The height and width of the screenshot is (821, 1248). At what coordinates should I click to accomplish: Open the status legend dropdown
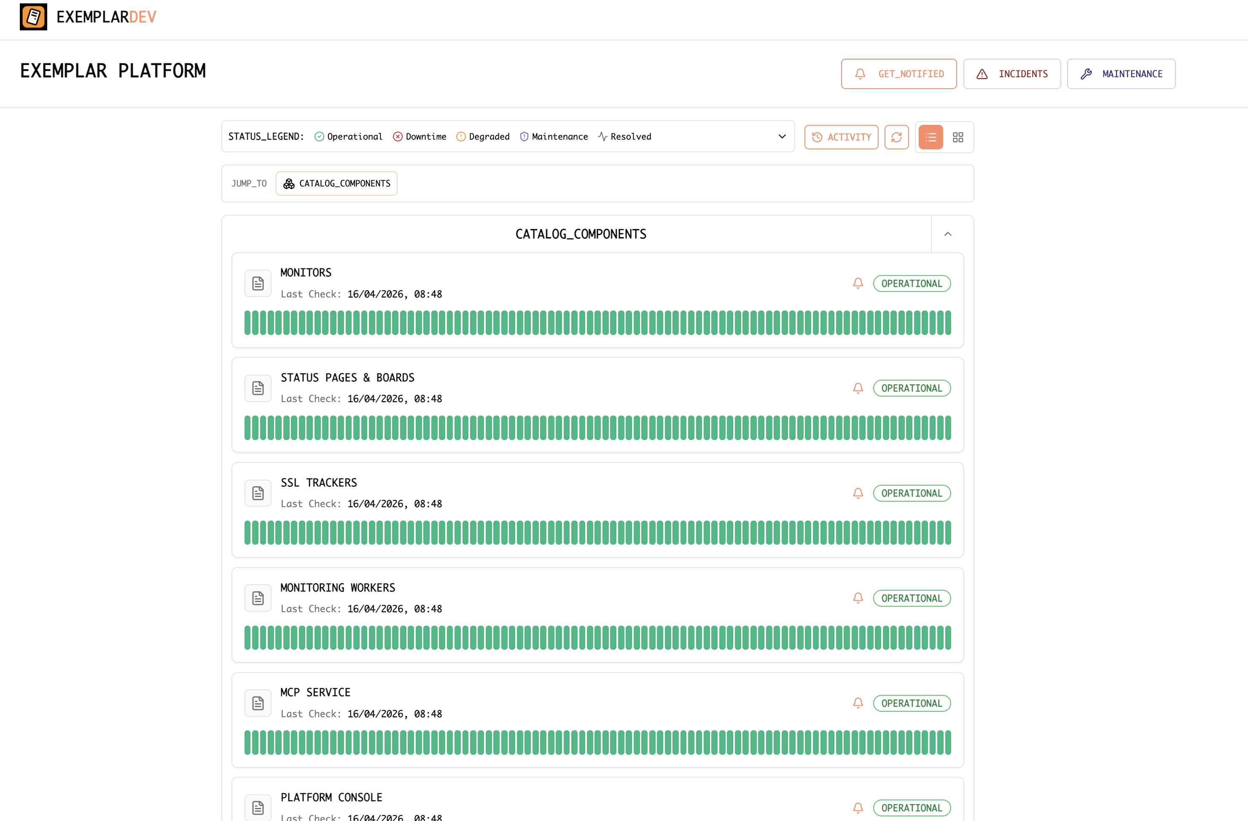click(x=782, y=136)
